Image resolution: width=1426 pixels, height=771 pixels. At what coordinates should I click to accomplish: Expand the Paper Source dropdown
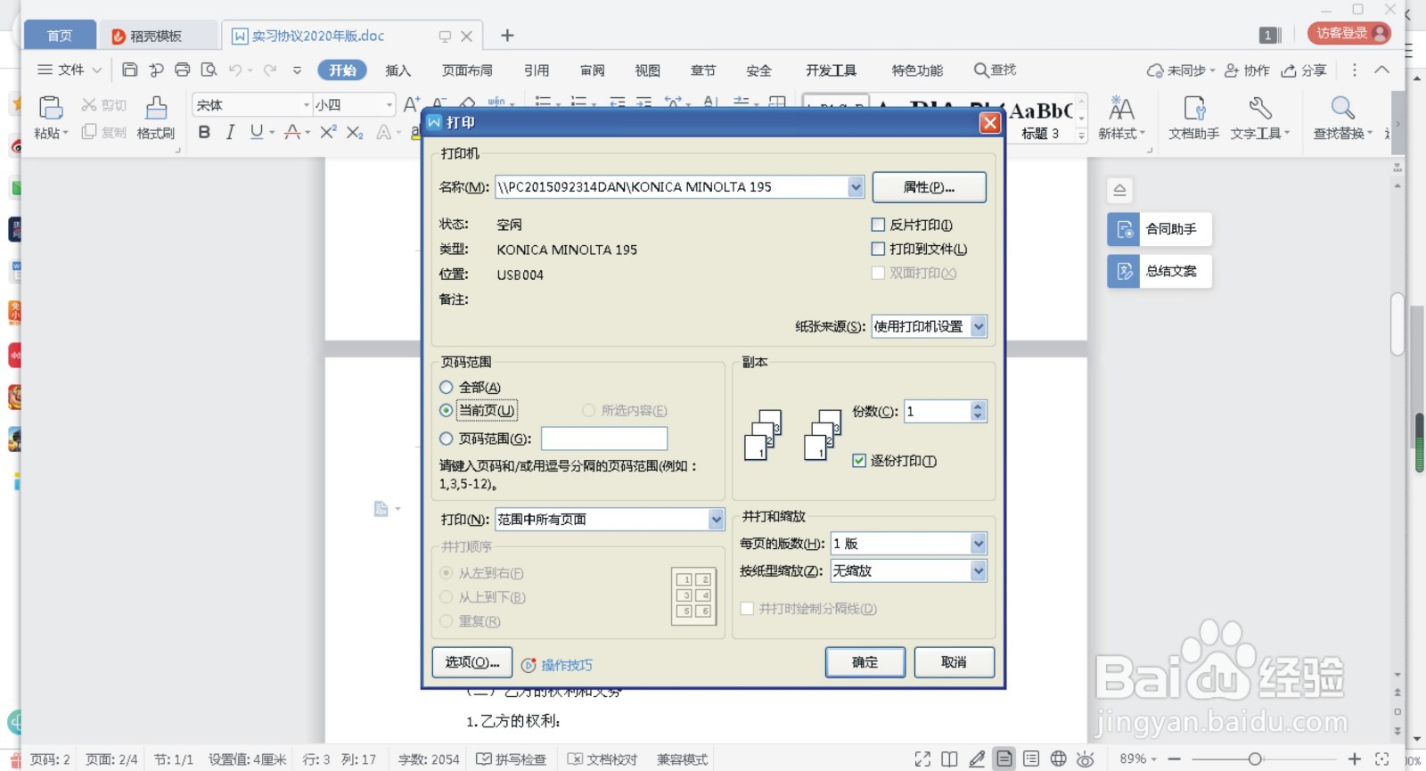click(979, 327)
